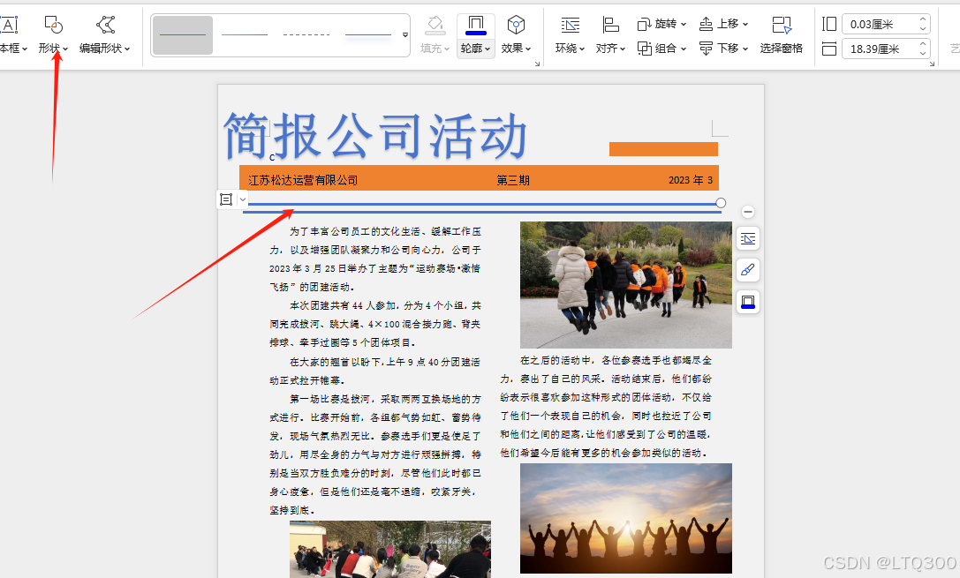
Task: Click paragraph starting 在之后的活动中
Action: pos(606,407)
